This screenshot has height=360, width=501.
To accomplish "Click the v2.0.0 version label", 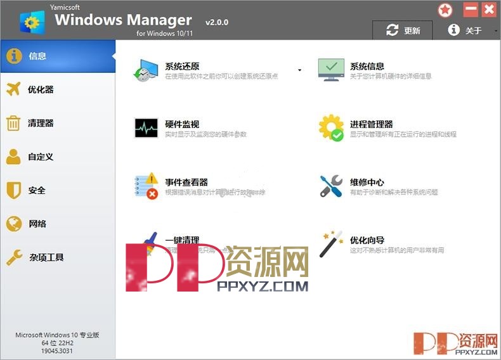I will pos(217,22).
